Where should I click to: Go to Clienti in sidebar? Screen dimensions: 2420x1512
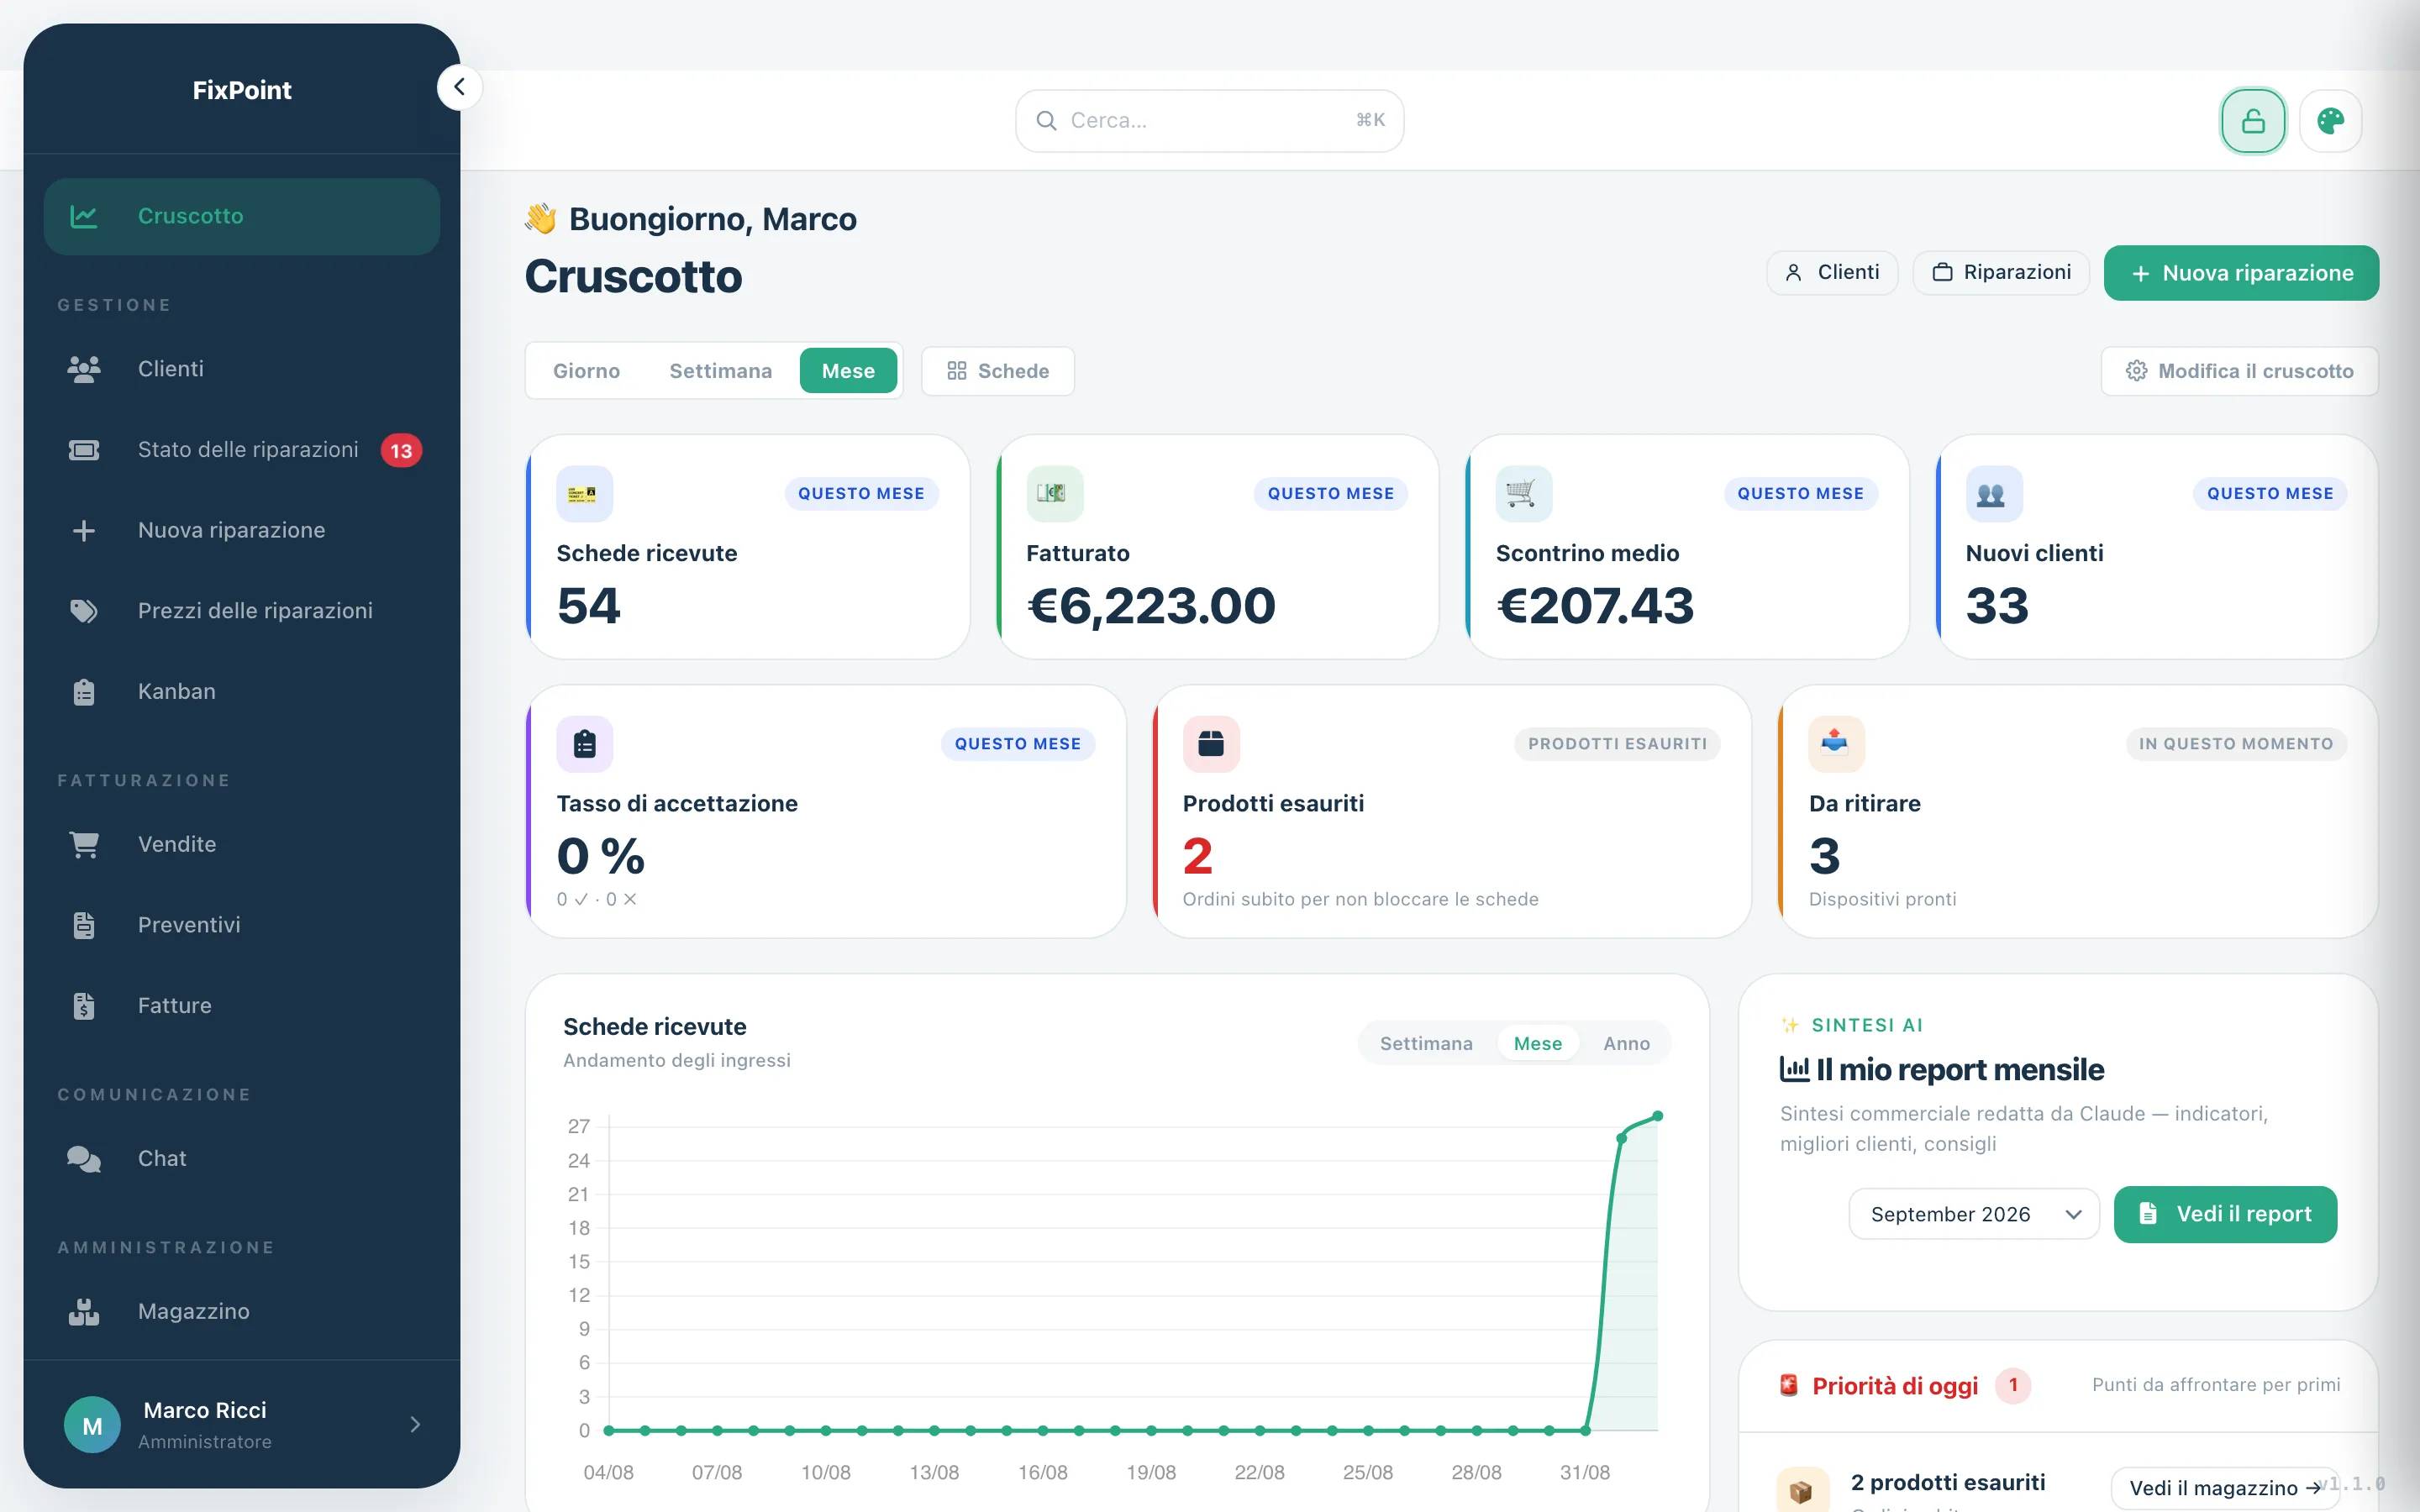(x=241, y=369)
